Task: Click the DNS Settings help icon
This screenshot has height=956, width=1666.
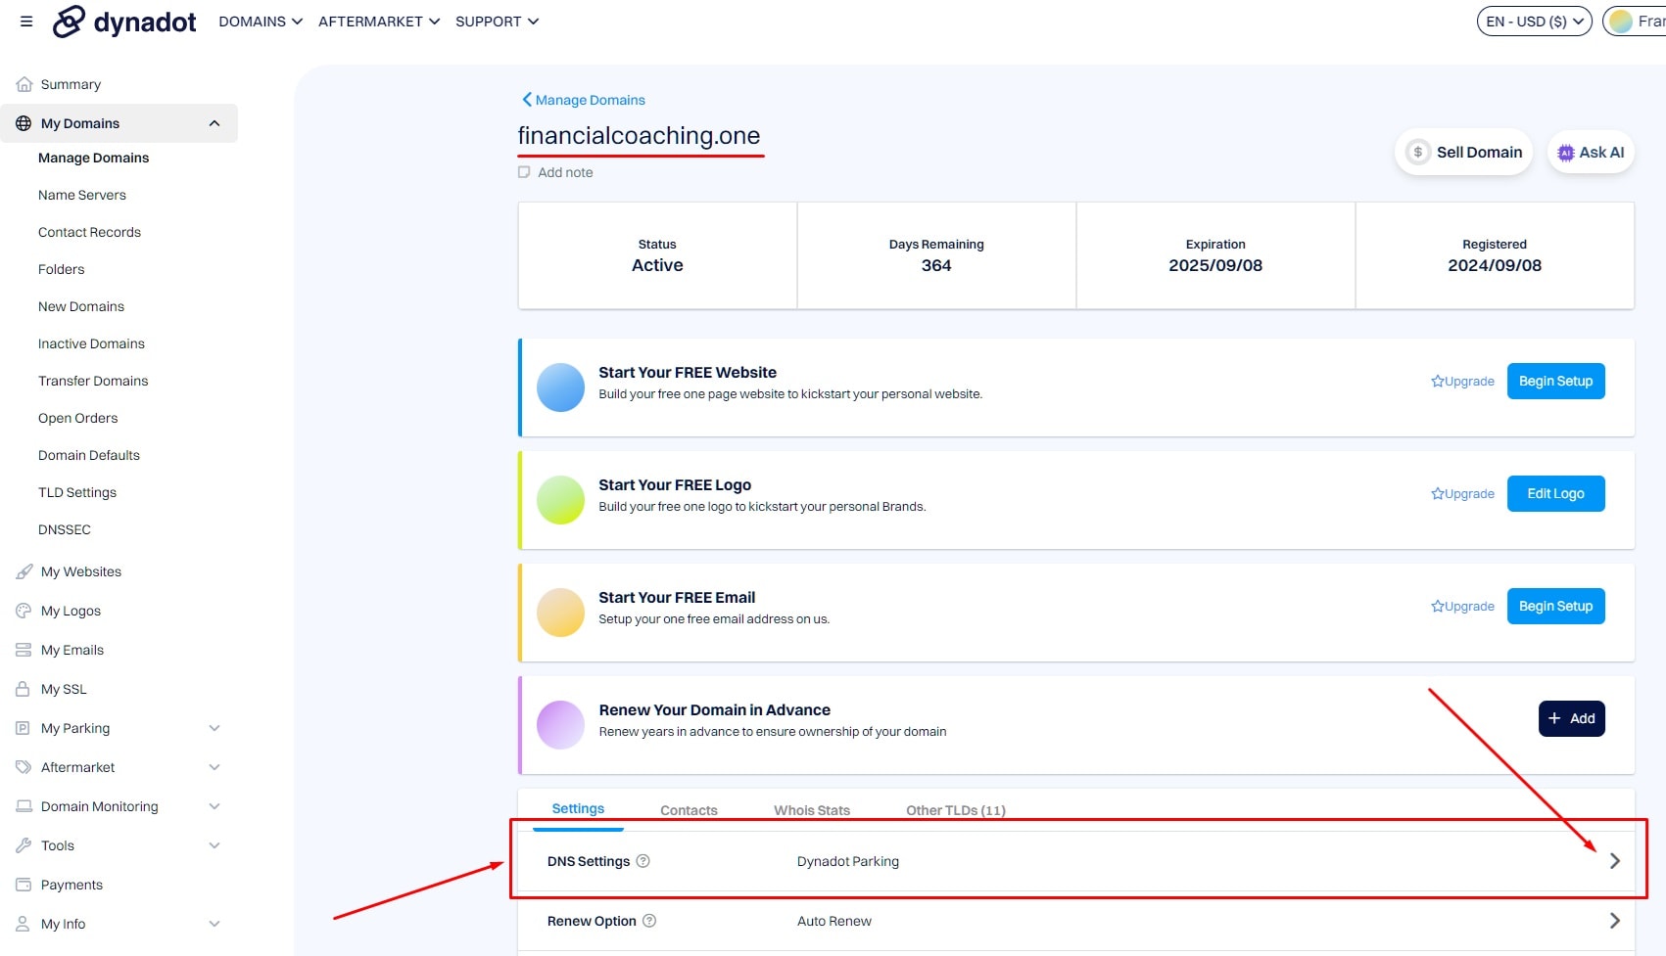Action: click(x=643, y=861)
